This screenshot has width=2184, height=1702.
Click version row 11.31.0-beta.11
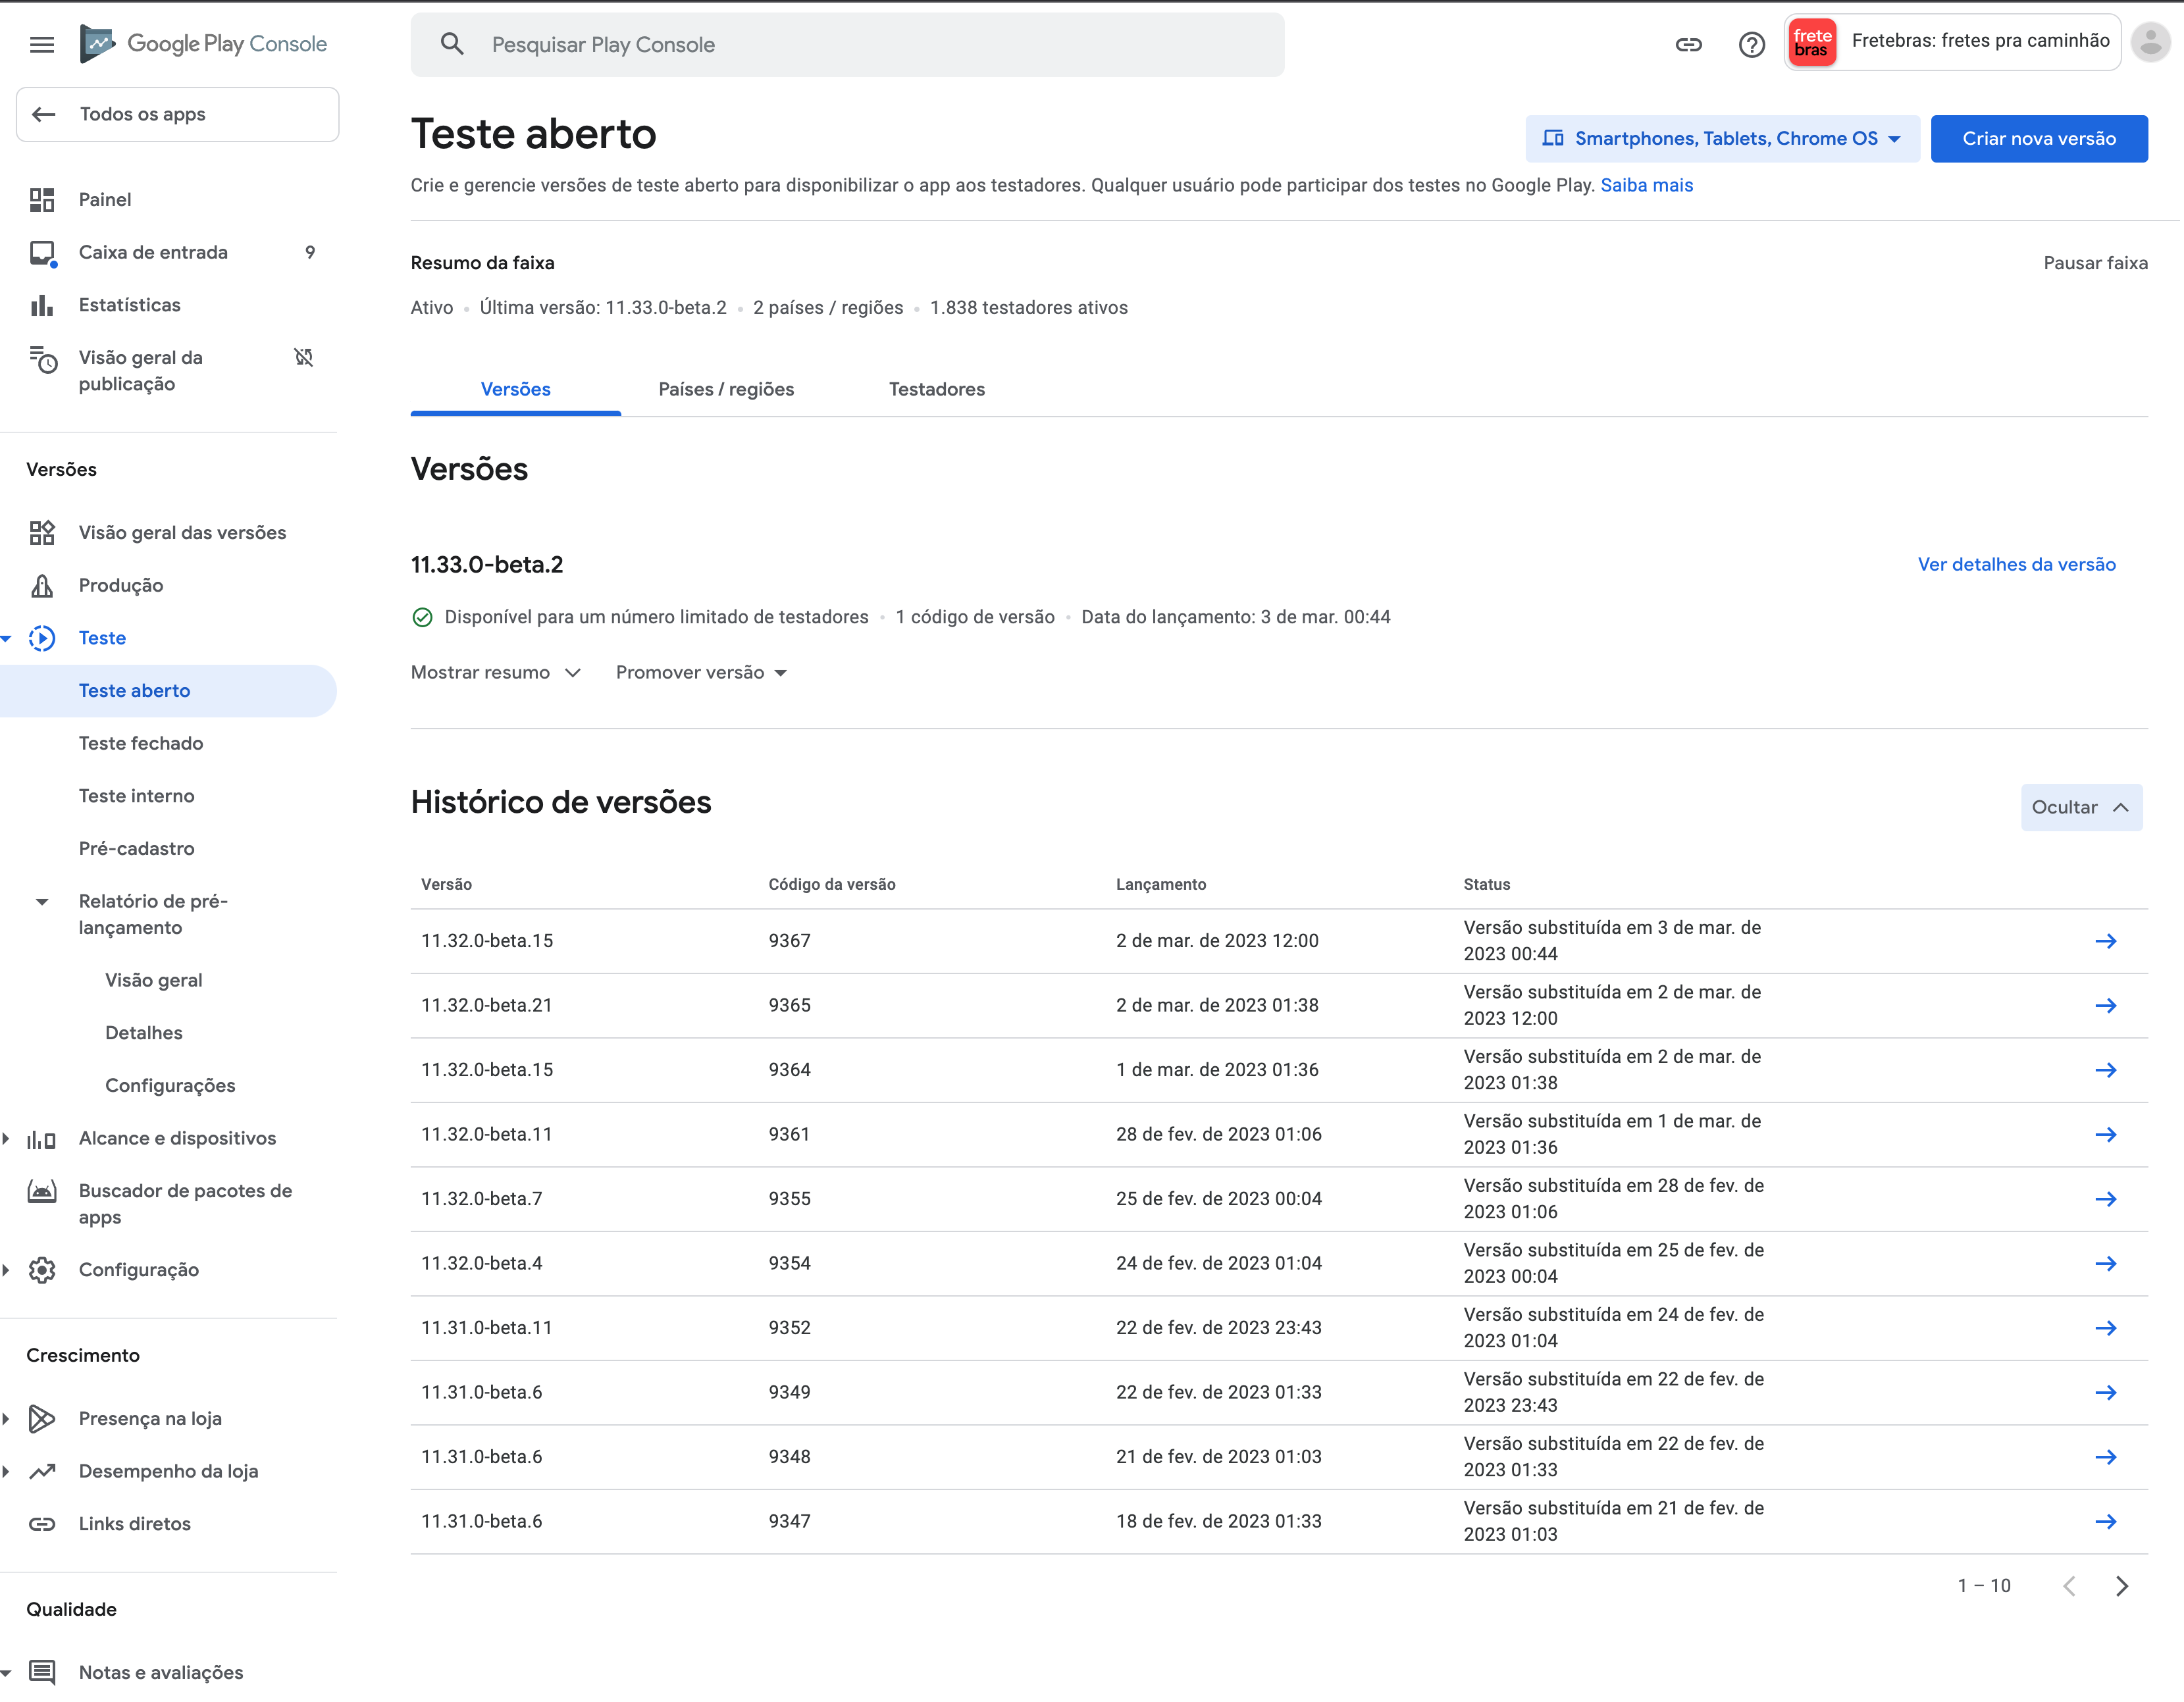1279,1328
